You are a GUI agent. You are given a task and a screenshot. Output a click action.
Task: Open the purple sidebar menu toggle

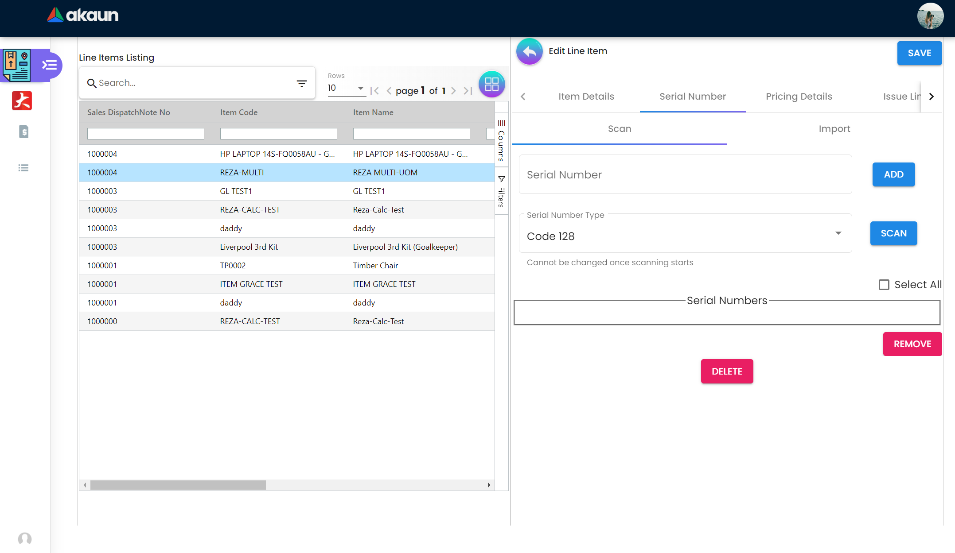coord(49,66)
